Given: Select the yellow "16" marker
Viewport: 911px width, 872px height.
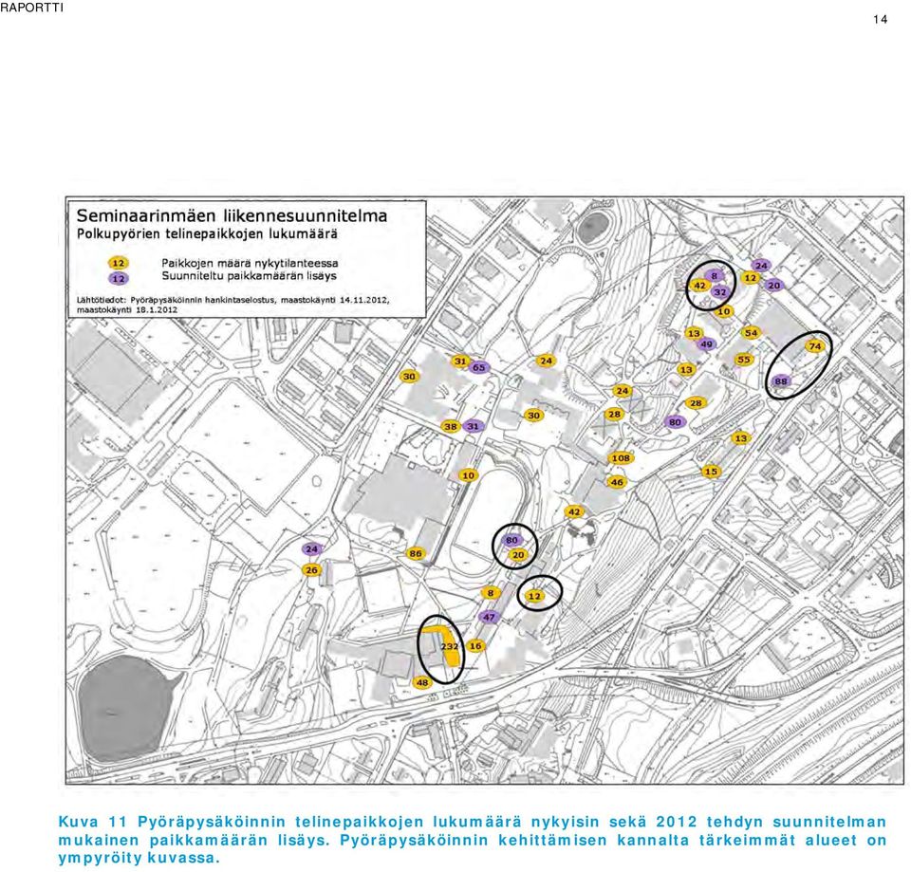Looking at the screenshot, I should point(475,646).
